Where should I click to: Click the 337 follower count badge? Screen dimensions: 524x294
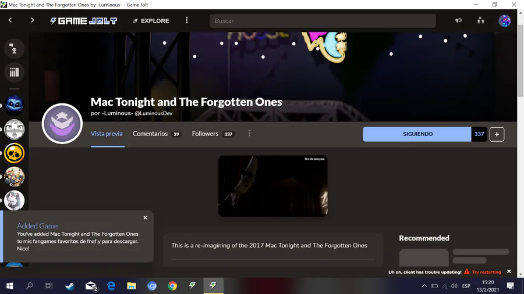point(479,134)
